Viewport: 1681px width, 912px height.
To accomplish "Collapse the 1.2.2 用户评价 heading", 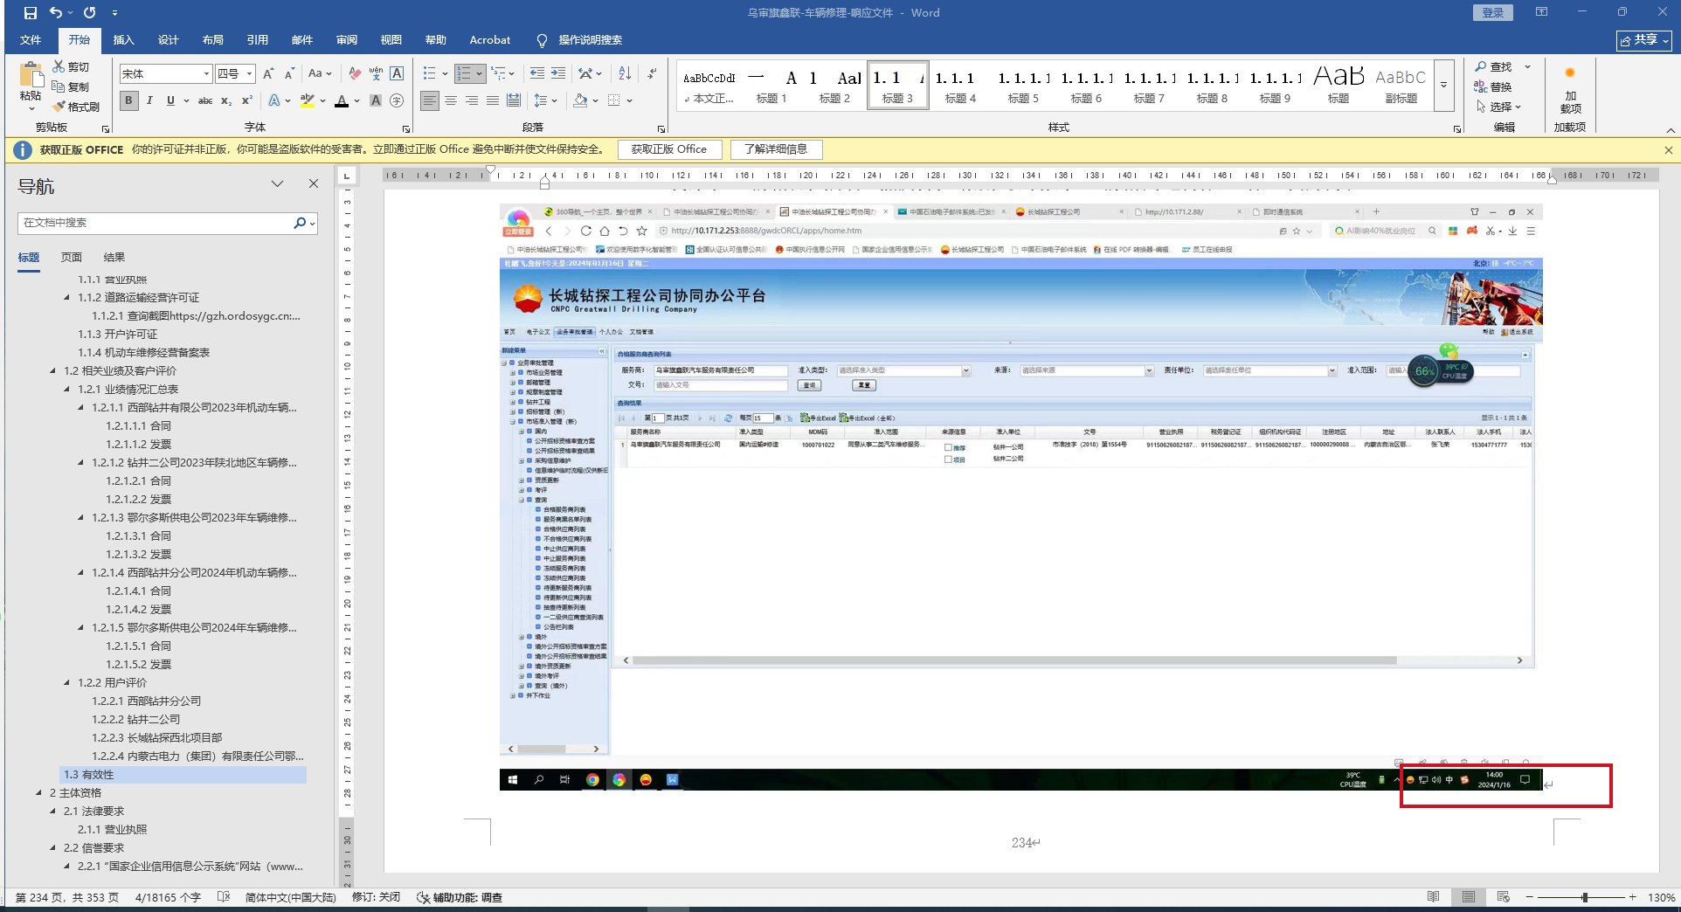I will point(67,683).
